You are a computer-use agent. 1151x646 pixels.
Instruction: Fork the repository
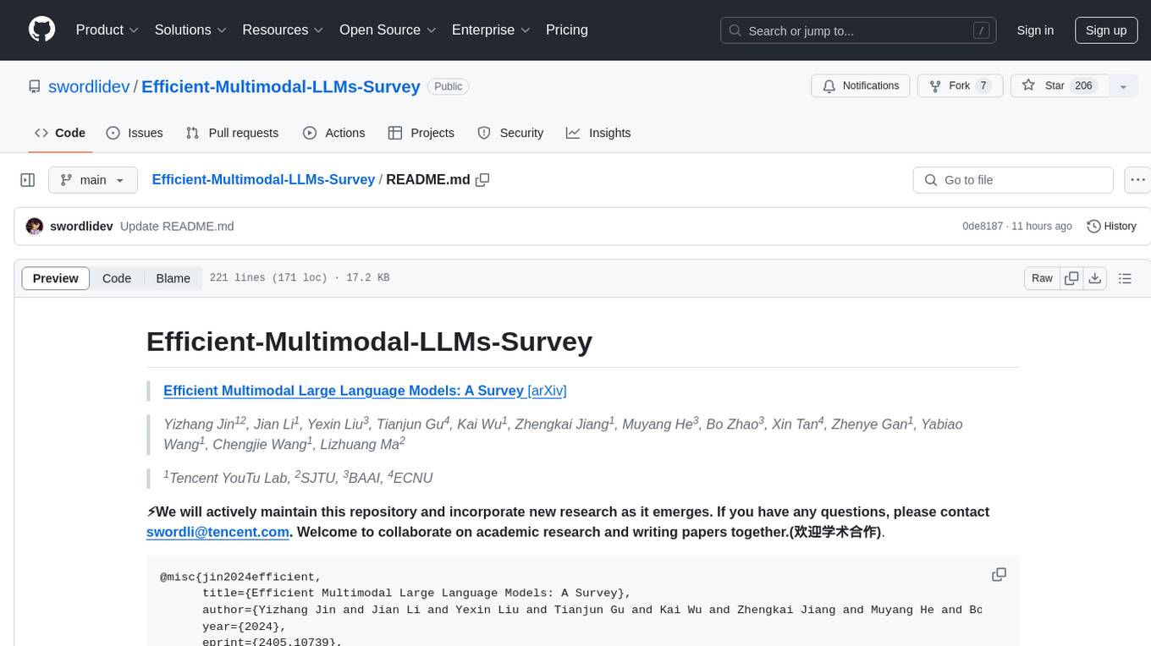pos(960,86)
